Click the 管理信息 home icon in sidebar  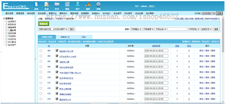[x=4, y=18]
